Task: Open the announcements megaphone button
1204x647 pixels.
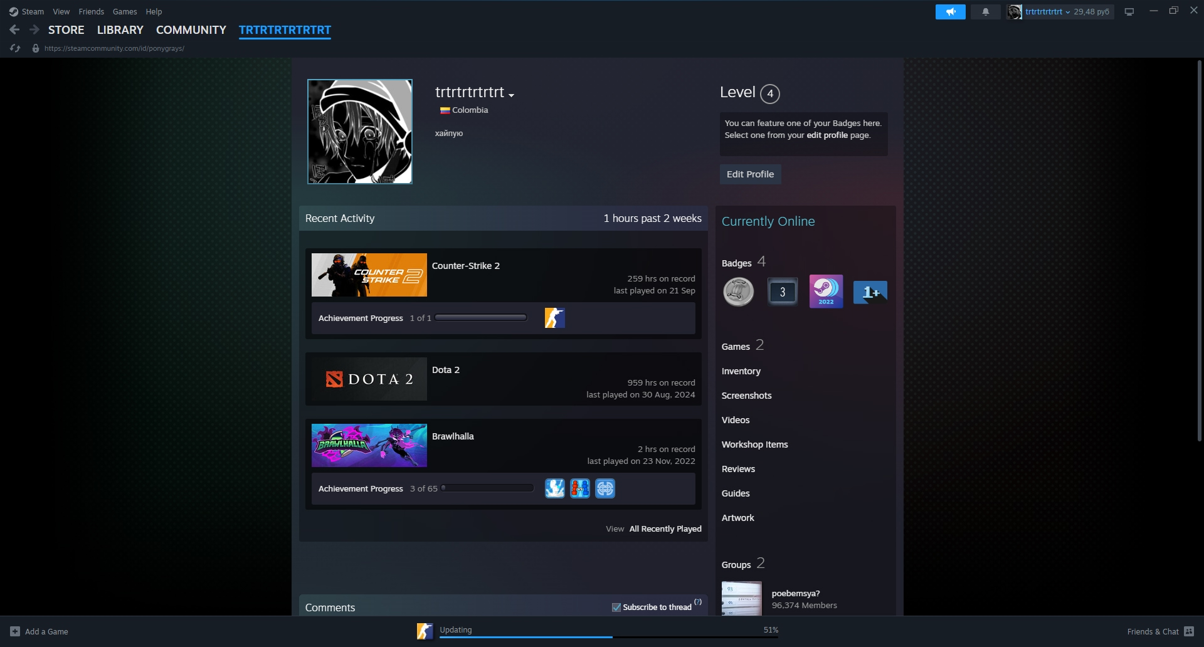Action: (951, 12)
